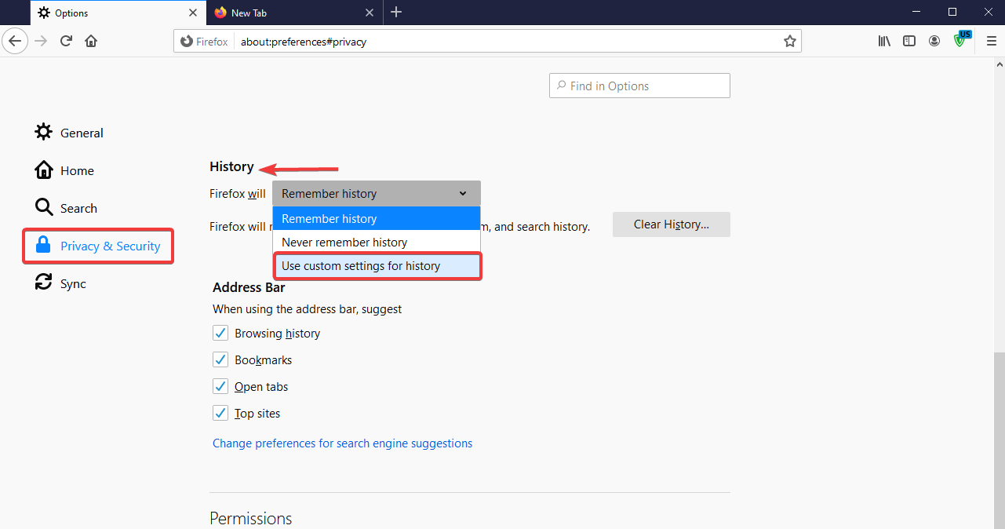Click the Search magnifier icon in sidebar

tap(43, 207)
